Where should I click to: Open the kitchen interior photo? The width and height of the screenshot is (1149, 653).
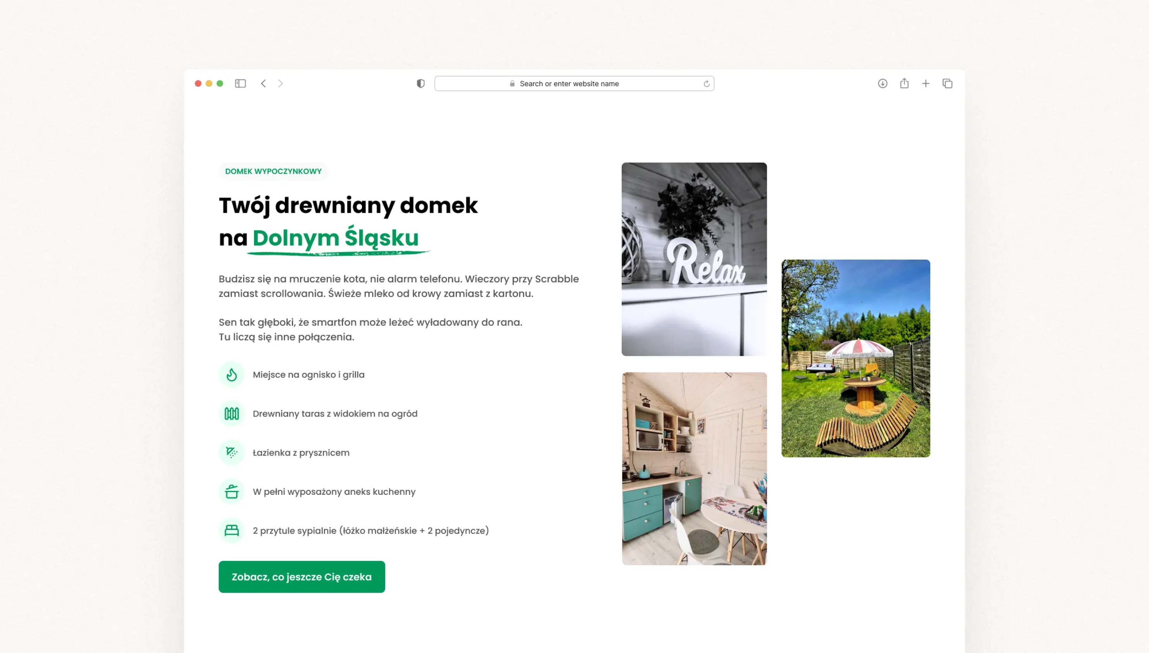coord(694,468)
